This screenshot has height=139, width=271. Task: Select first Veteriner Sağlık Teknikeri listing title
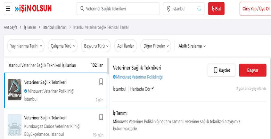coord(45,82)
